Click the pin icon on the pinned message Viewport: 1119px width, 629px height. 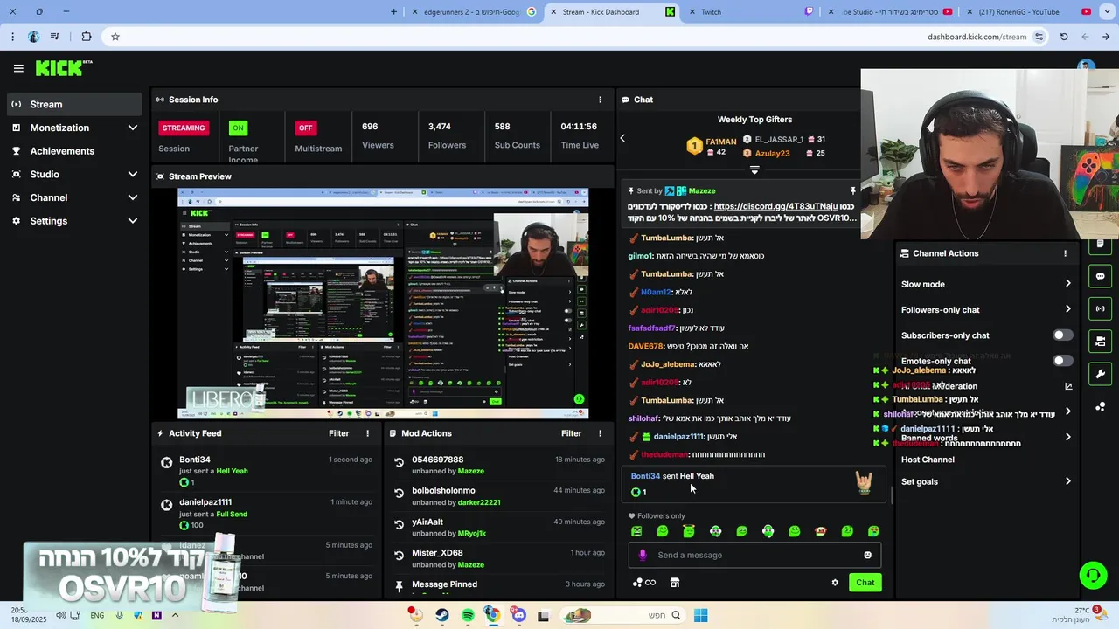tap(853, 190)
